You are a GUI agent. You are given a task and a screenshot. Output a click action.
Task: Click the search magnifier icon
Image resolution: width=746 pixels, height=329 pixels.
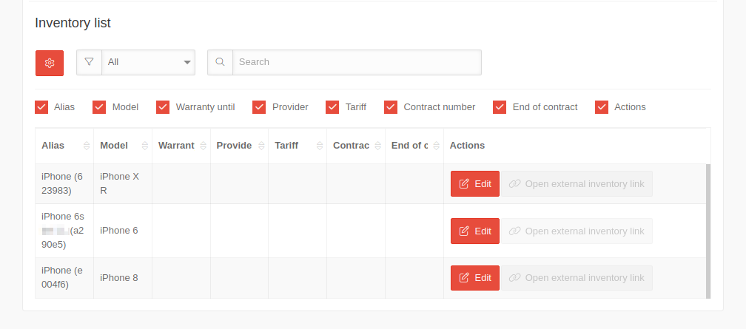[220, 62]
